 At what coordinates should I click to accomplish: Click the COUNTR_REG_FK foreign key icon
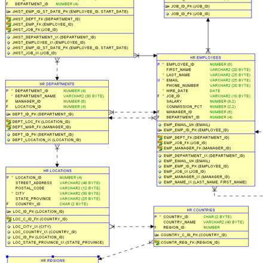(x=157, y=243)
